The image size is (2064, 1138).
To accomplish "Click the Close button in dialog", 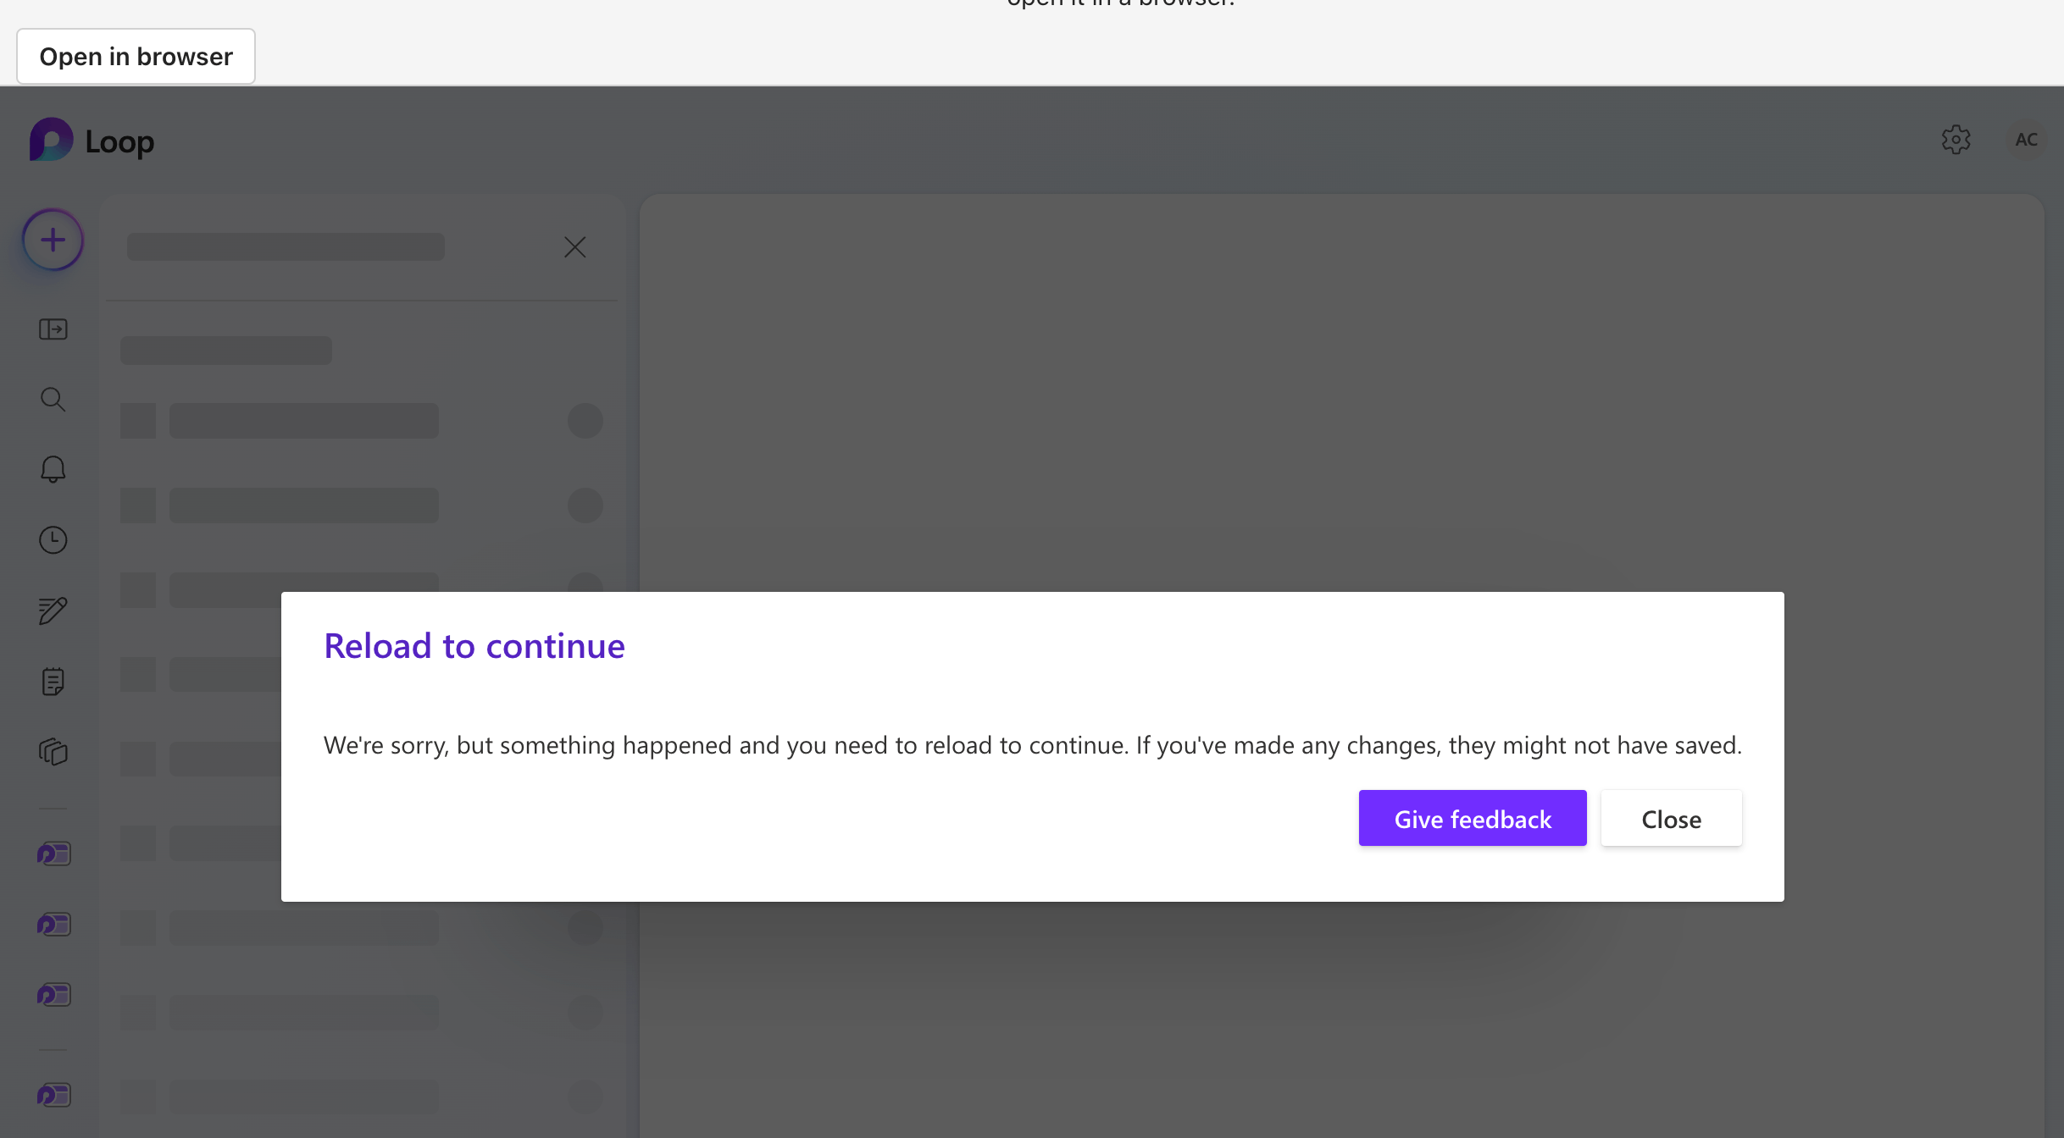I will tap(1671, 819).
